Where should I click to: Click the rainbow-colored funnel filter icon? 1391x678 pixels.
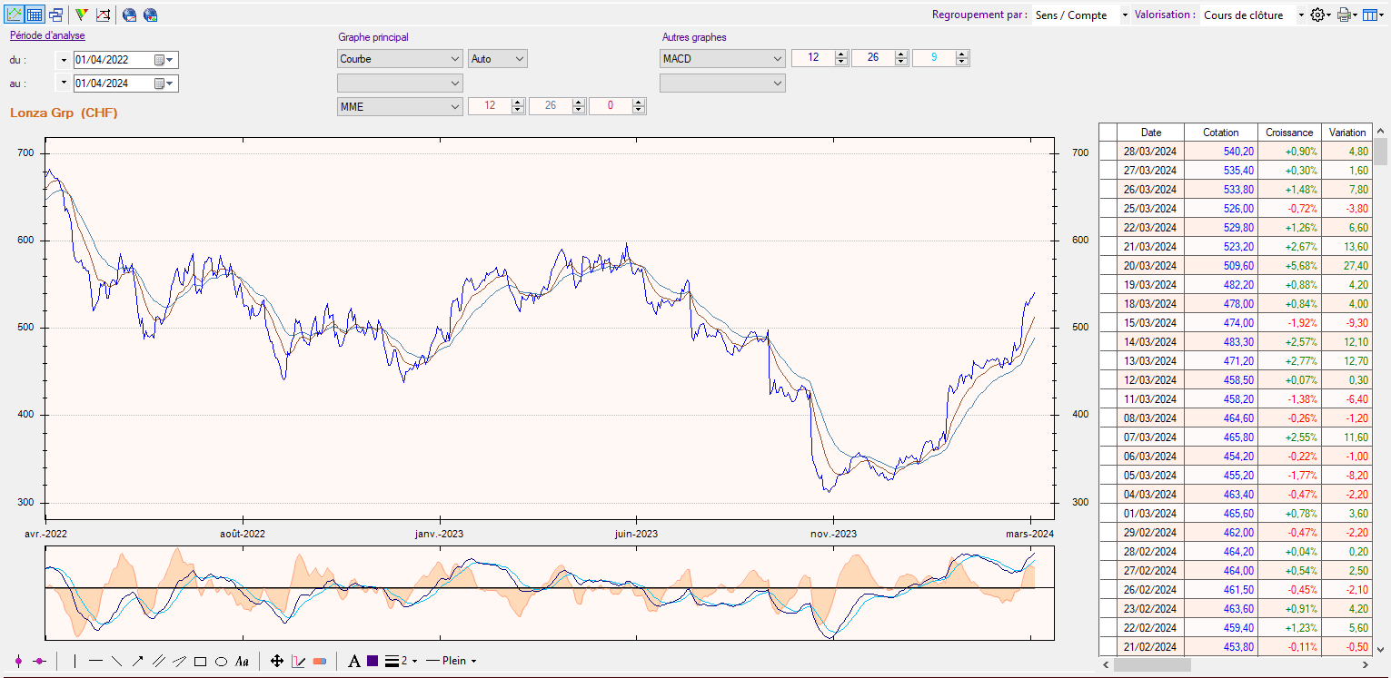pyautogui.click(x=81, y=15)
